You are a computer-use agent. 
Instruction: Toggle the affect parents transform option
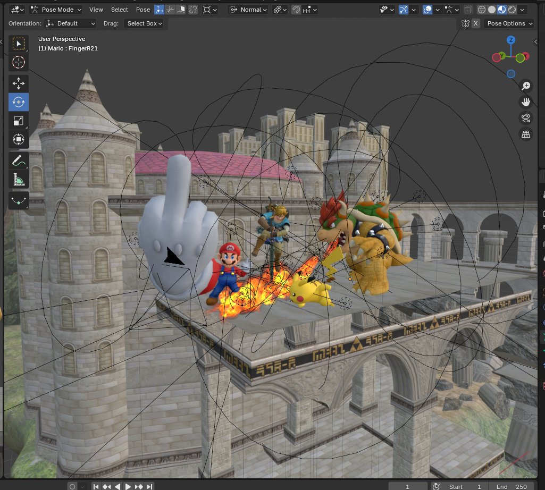(x=181, y=10)
